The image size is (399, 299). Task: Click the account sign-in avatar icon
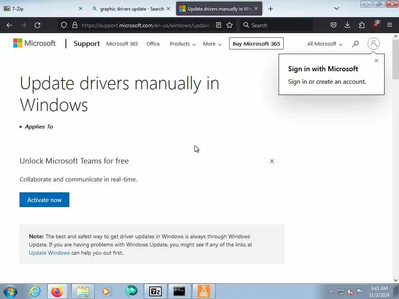pos(374,44)
